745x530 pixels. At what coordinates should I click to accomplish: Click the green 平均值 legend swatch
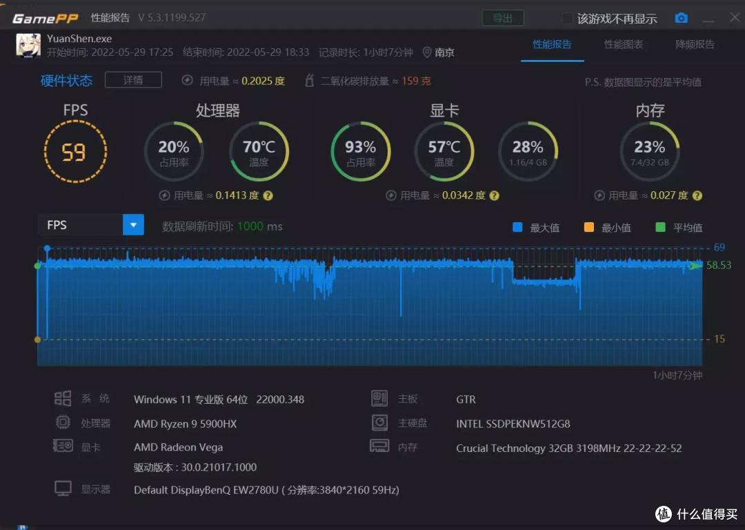coord(660,227)
